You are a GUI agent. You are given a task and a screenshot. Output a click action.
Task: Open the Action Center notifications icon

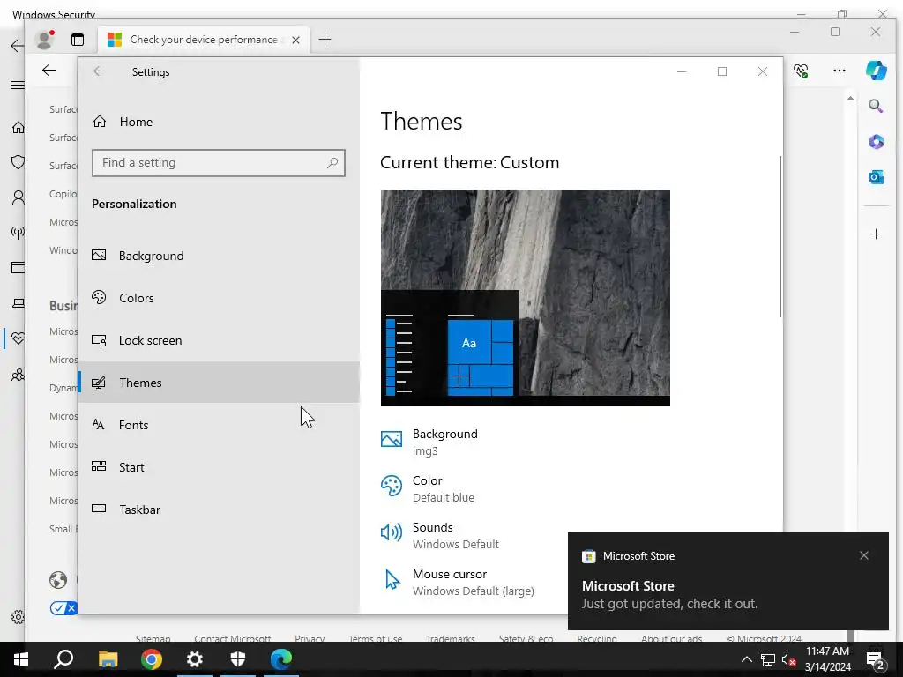(x=876, y=659)
